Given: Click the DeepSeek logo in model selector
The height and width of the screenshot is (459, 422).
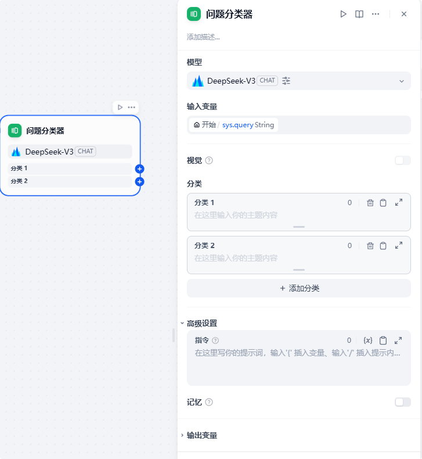Looking at the screenshot, I should [x=198, y=81].
